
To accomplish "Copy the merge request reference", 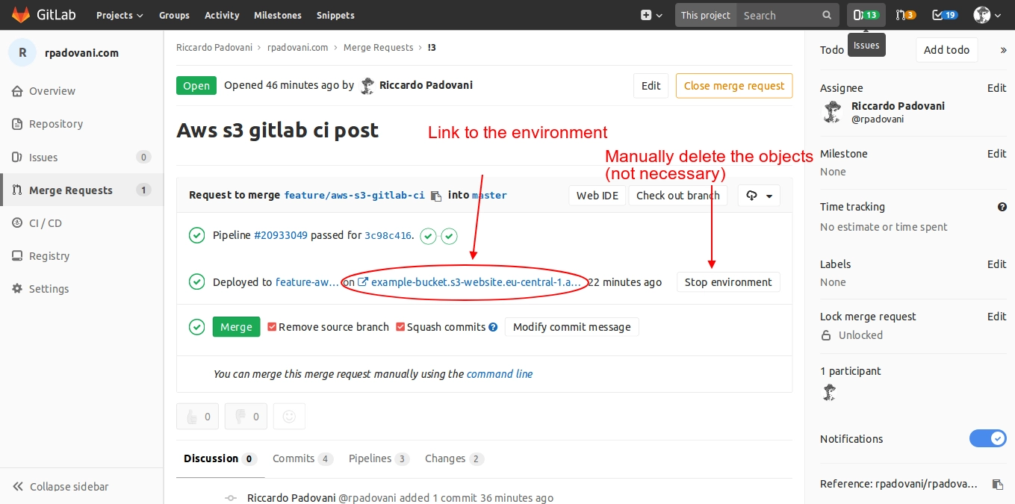I will (x=997, y=484).
